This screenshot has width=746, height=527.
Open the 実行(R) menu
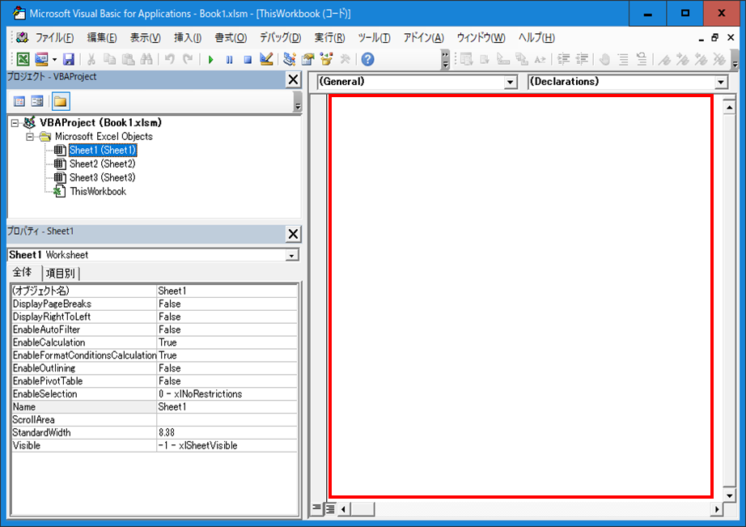[x=329, y=37]
